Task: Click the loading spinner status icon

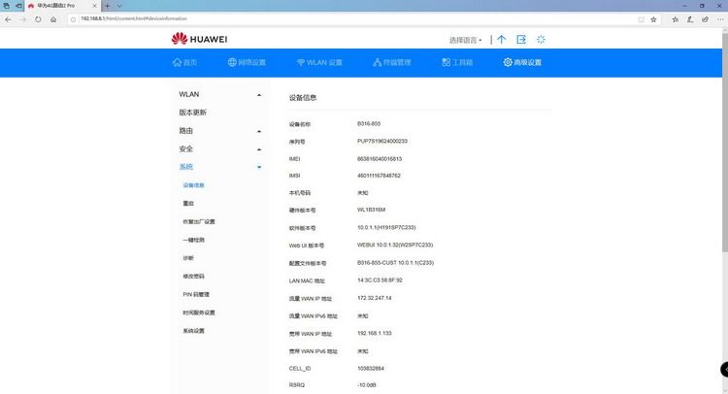Action: pos(541,40)
